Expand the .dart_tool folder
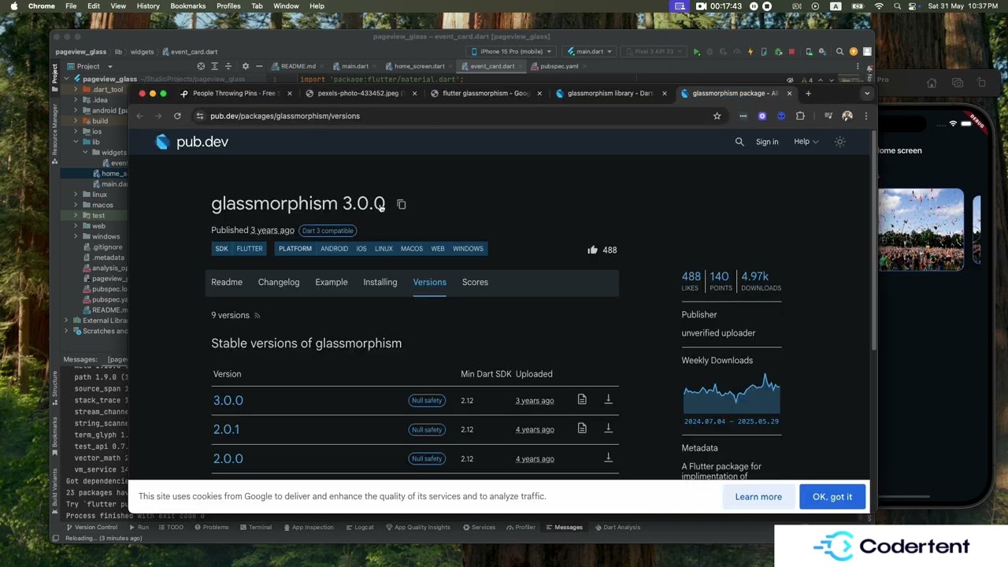Viewport: 1008px width, 567px height. pyautogui.click(x=76, y=90)
